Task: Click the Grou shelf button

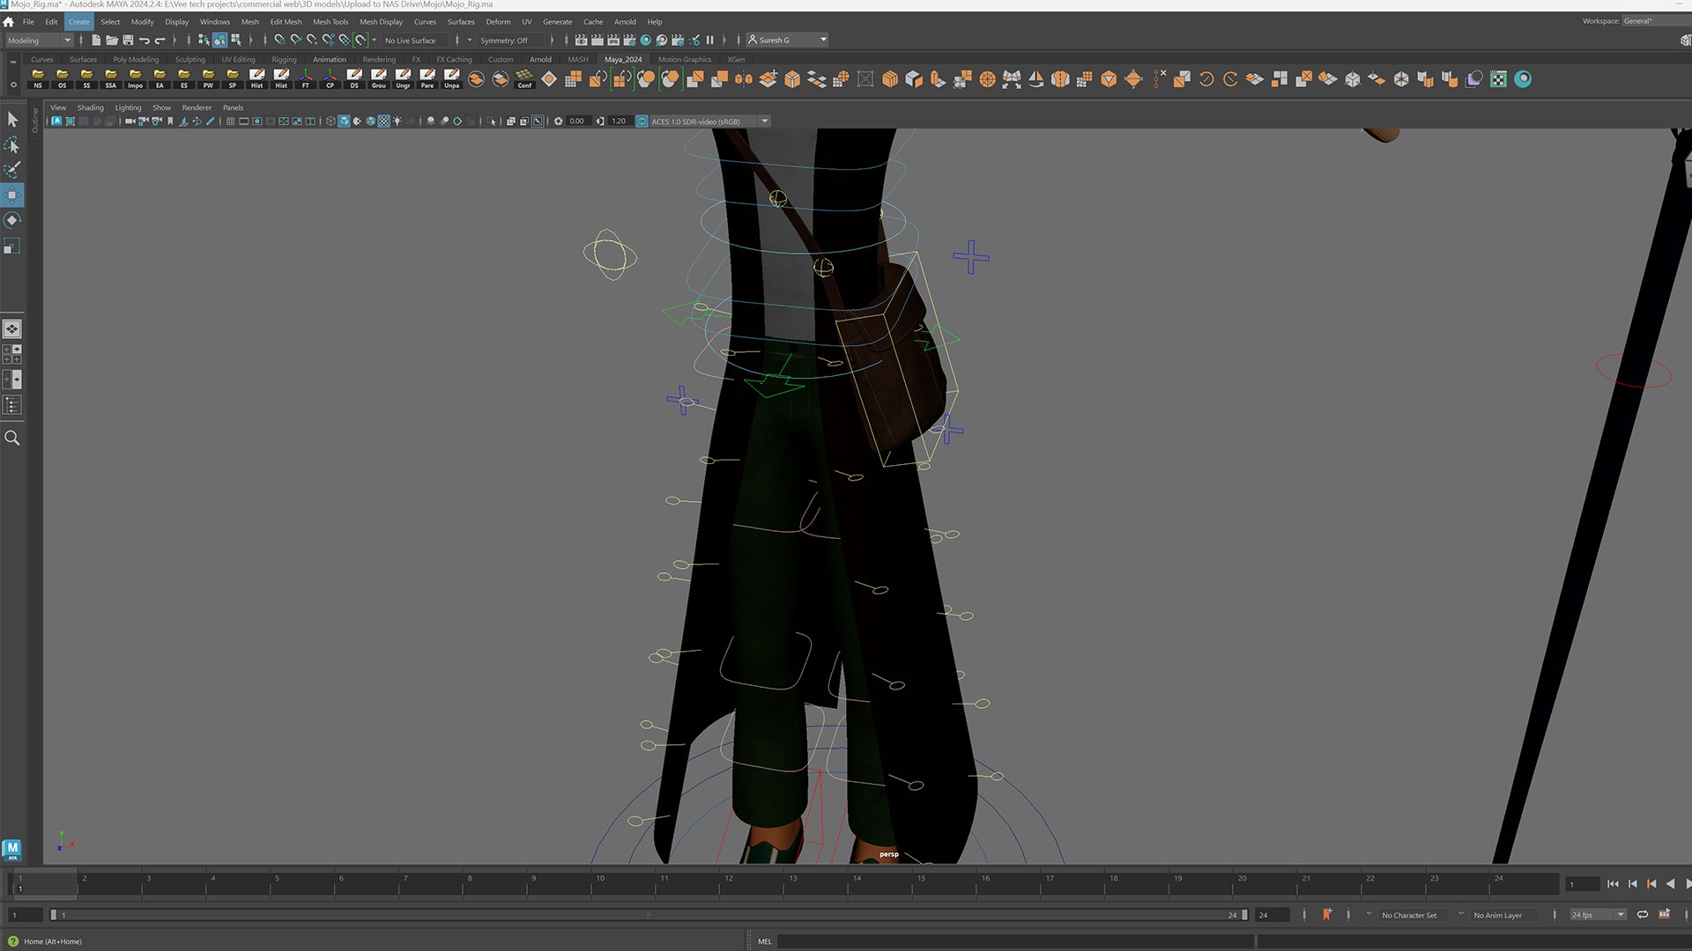Action: (379, 79)
